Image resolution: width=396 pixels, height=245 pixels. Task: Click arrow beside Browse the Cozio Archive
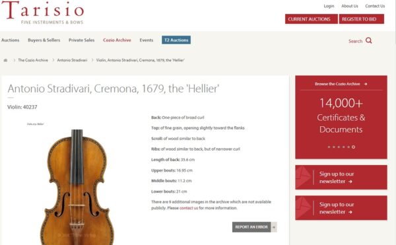366,84
